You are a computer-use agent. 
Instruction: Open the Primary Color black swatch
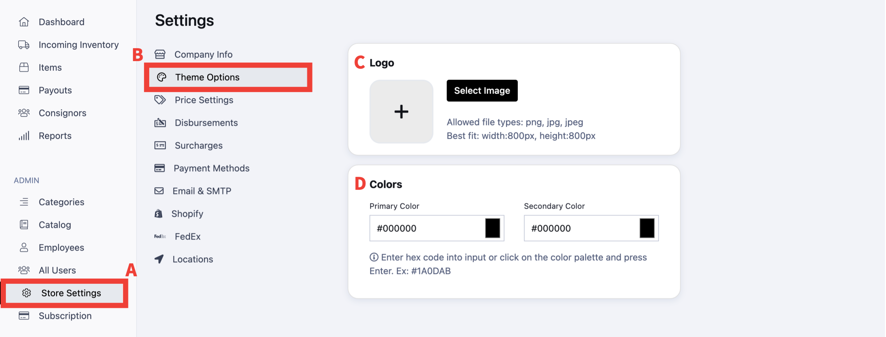(x=492, y=228)
